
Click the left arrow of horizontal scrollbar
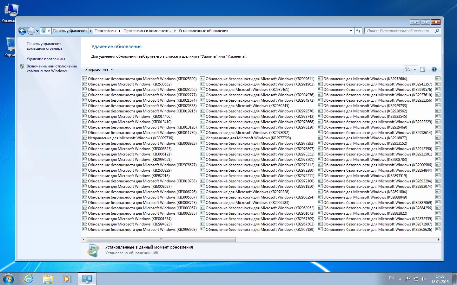click(x=83, y=239)
